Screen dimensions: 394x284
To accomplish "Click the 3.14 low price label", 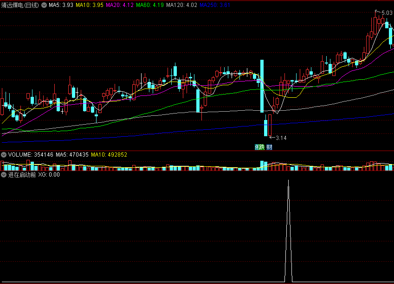I will (x=281, y=138).
